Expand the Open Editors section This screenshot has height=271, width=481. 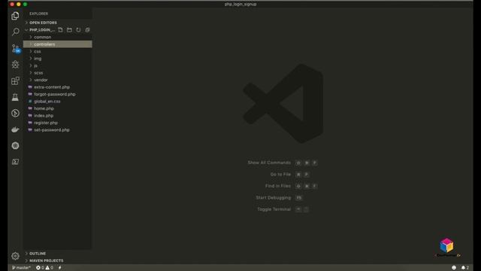click(x=58, y=23)
